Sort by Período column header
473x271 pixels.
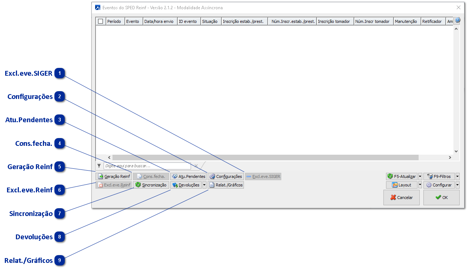(x=115, y=21)
